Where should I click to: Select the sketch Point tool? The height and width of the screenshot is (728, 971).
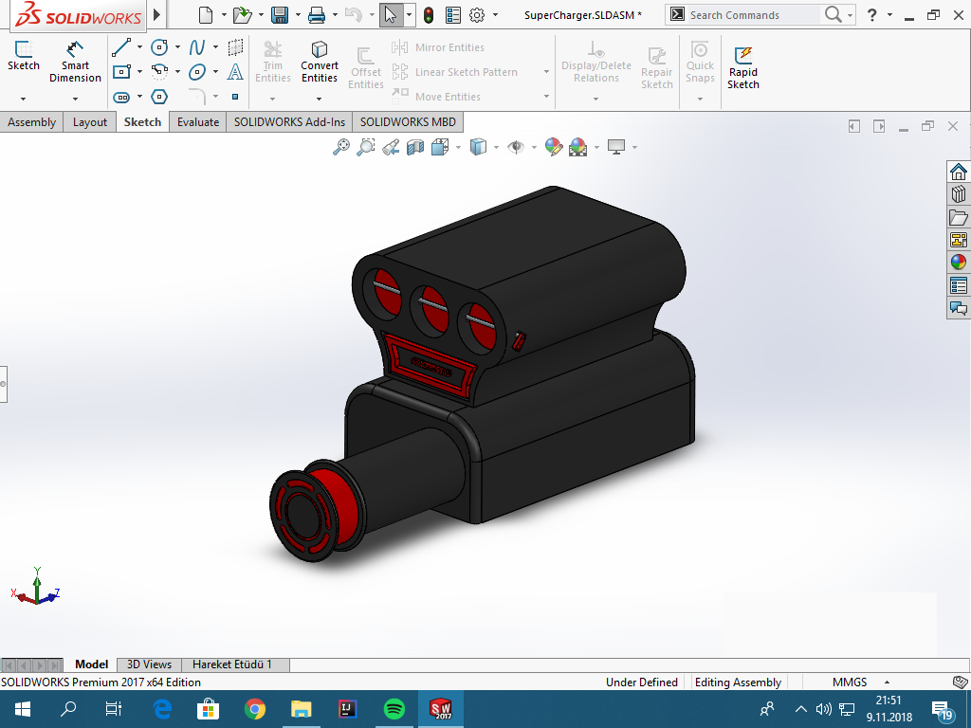(x=235, y=97)
